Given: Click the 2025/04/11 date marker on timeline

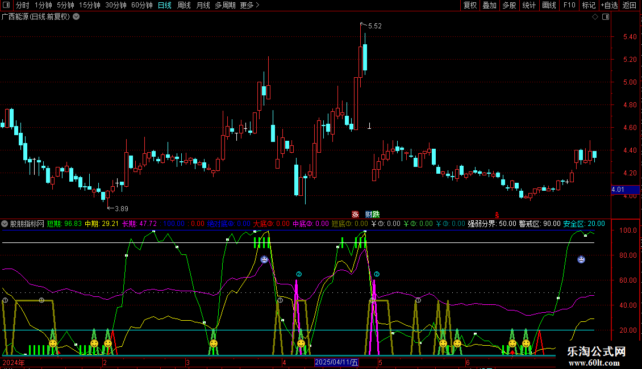Looking at the screenshot, I should point(337,362).
